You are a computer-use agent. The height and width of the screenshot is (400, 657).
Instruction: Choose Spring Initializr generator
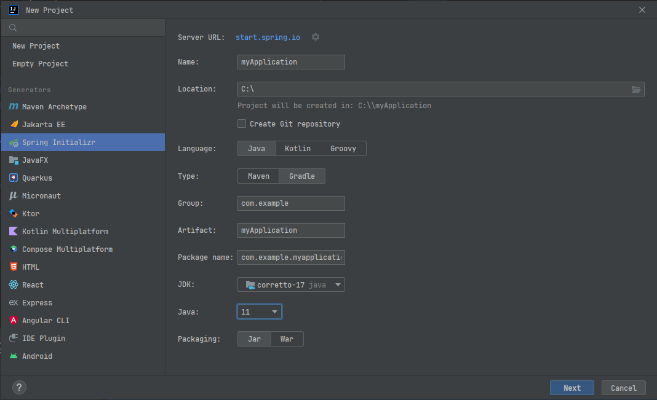coord(83,143)
